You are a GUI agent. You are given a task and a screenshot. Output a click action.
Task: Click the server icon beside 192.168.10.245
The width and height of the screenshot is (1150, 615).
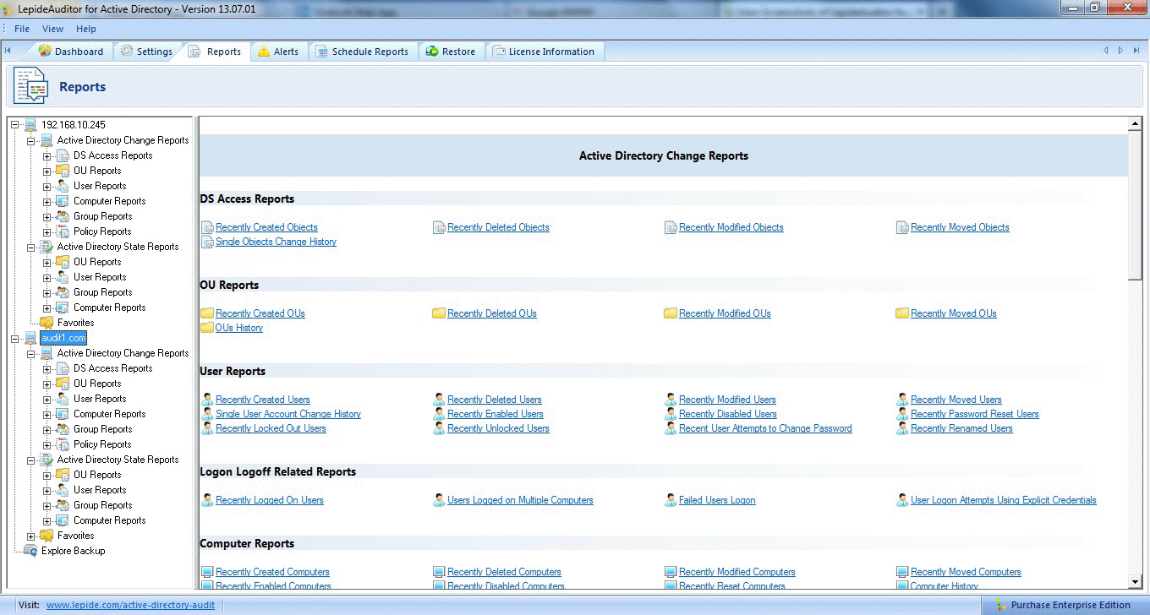[x=31, y=125]
